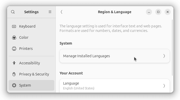Click the printer icon in the sidebar
The height and width of the screenshot is (100, 180).
tap(14, 49)
